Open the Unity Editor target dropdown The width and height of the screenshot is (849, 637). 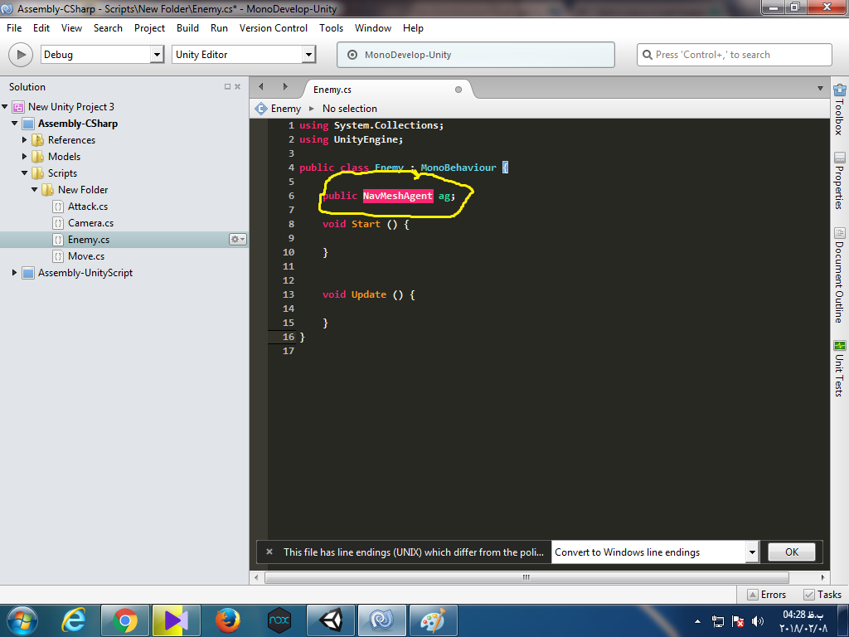pos(244,55)
